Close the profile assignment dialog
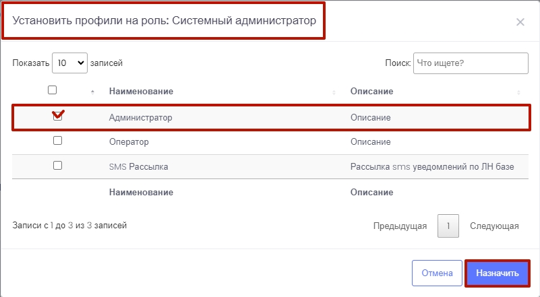The width and height of the screenshot is (540, 297). click(520, 22)
